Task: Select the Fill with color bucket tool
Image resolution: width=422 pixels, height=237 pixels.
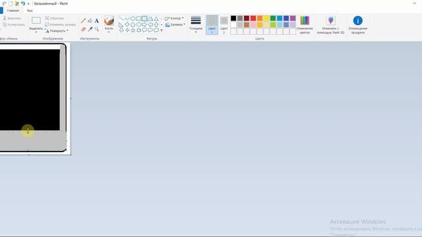Action: point(90,20)
